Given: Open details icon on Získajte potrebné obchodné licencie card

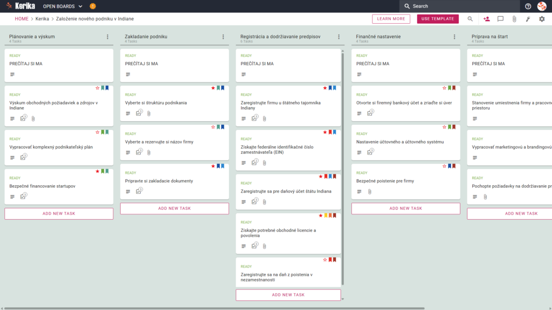Looking at the screenshot, I should point(244,246).
